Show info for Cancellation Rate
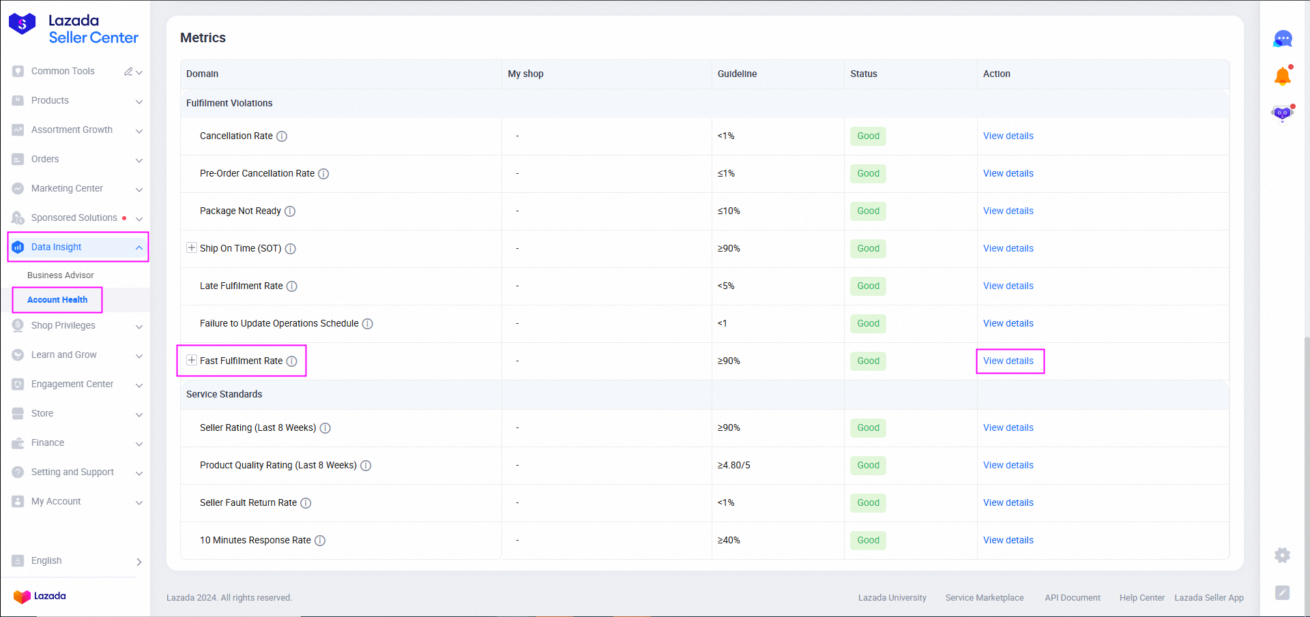The height and width of the screenshot is (617, 1310). [282, 136]
